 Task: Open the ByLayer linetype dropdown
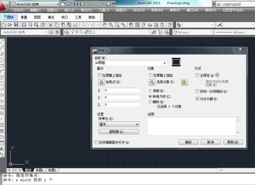[235, 32]
